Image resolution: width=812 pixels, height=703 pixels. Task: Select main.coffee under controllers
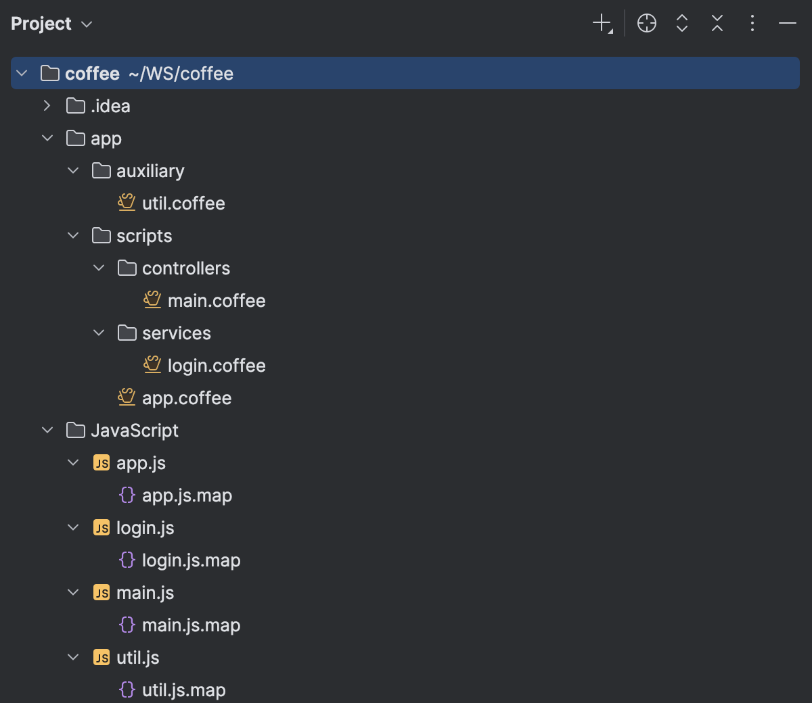tap(217, 300)
